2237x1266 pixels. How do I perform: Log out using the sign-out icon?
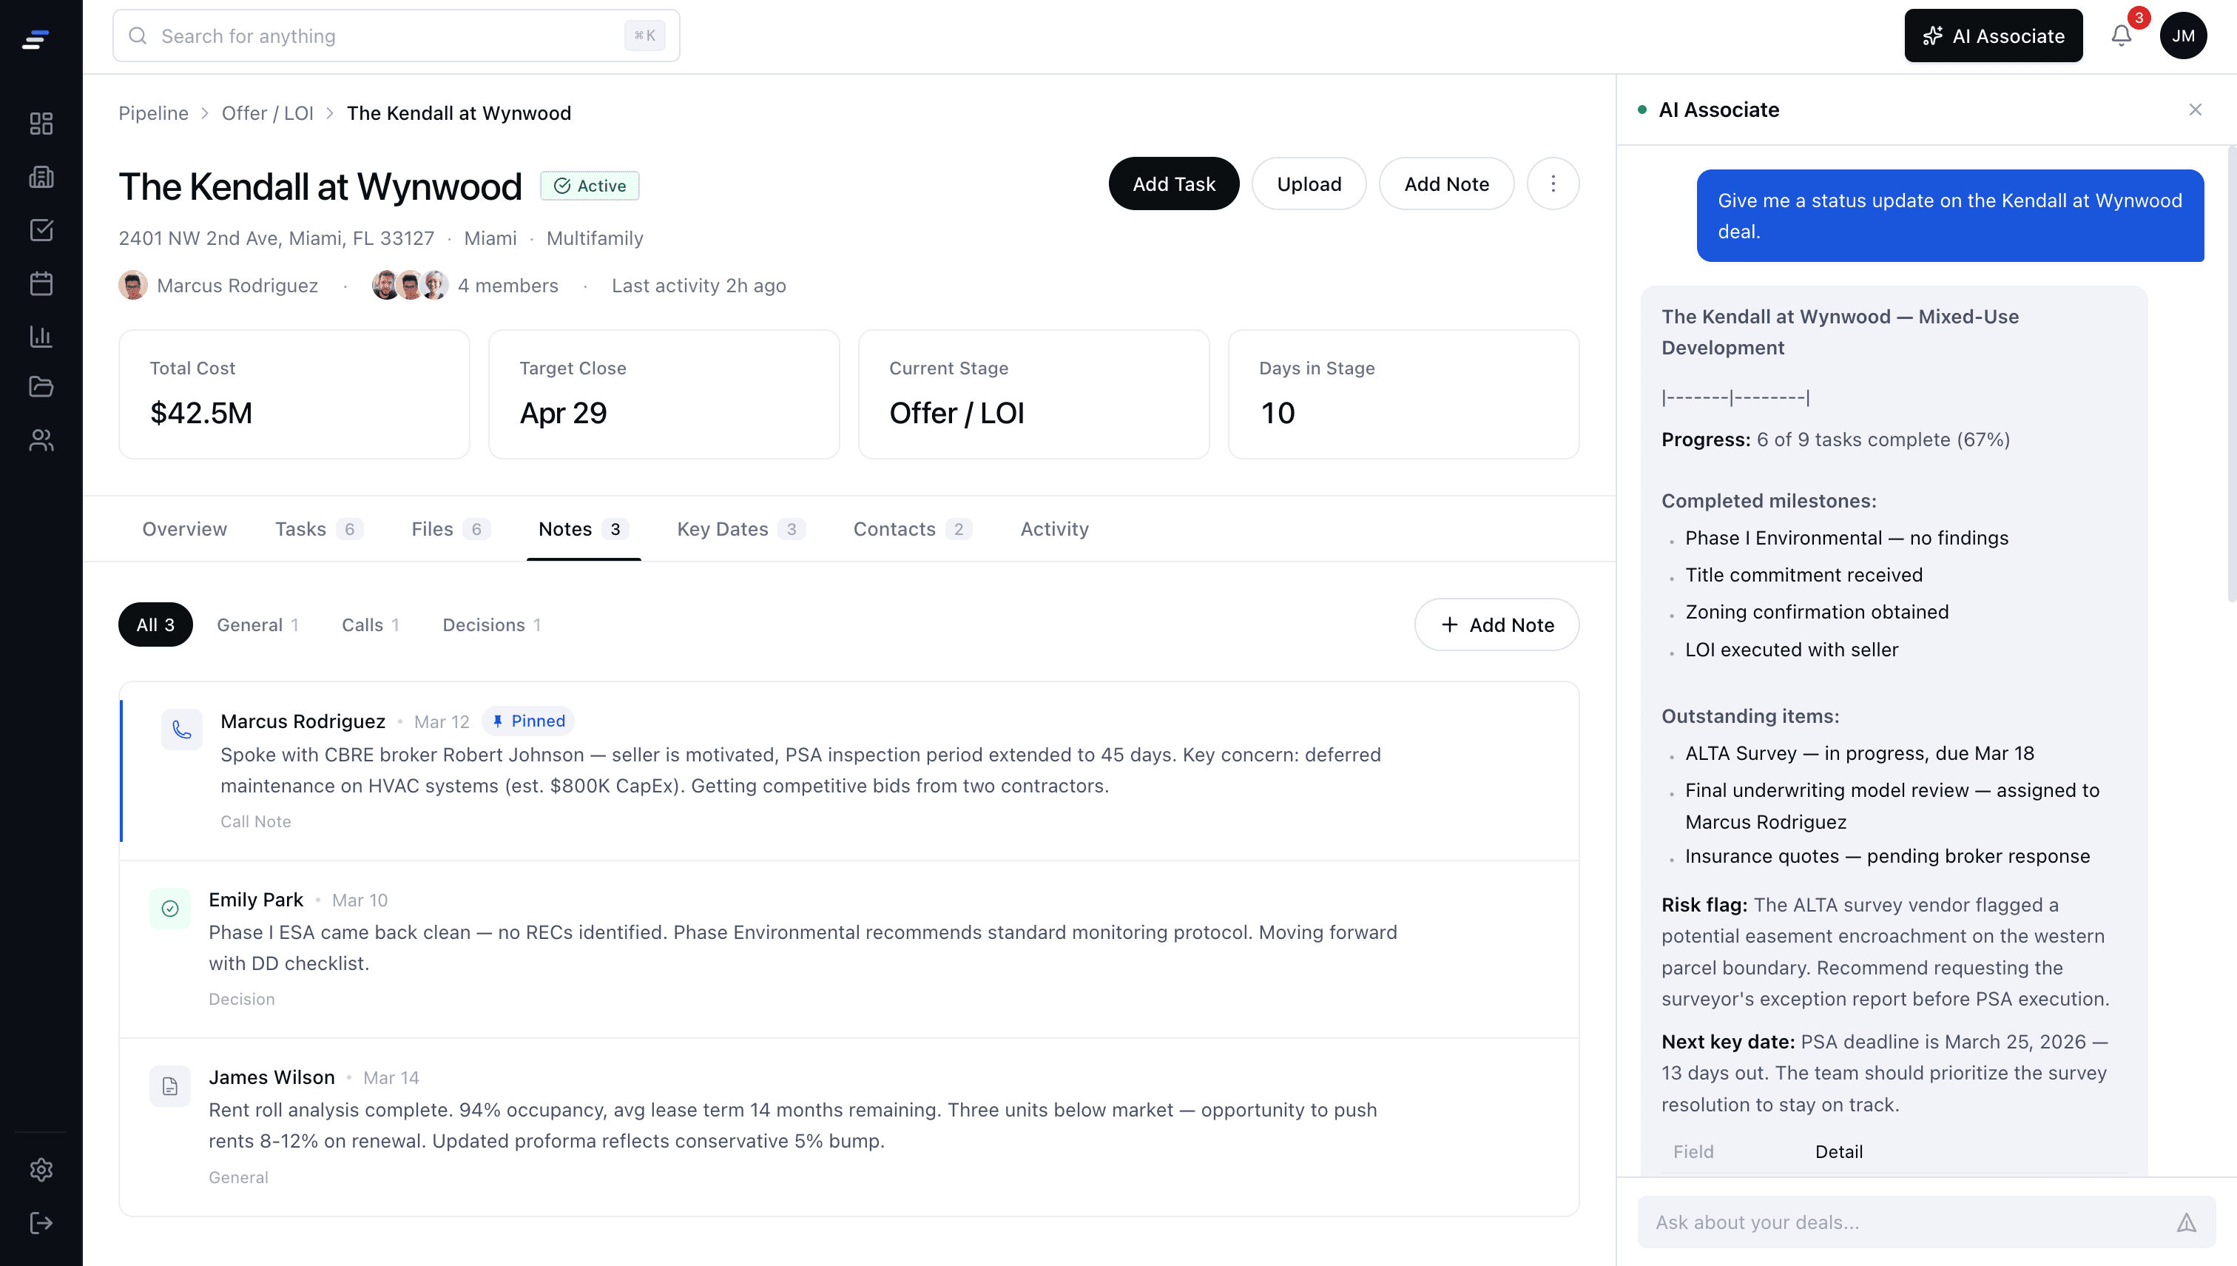[41, 1222]
